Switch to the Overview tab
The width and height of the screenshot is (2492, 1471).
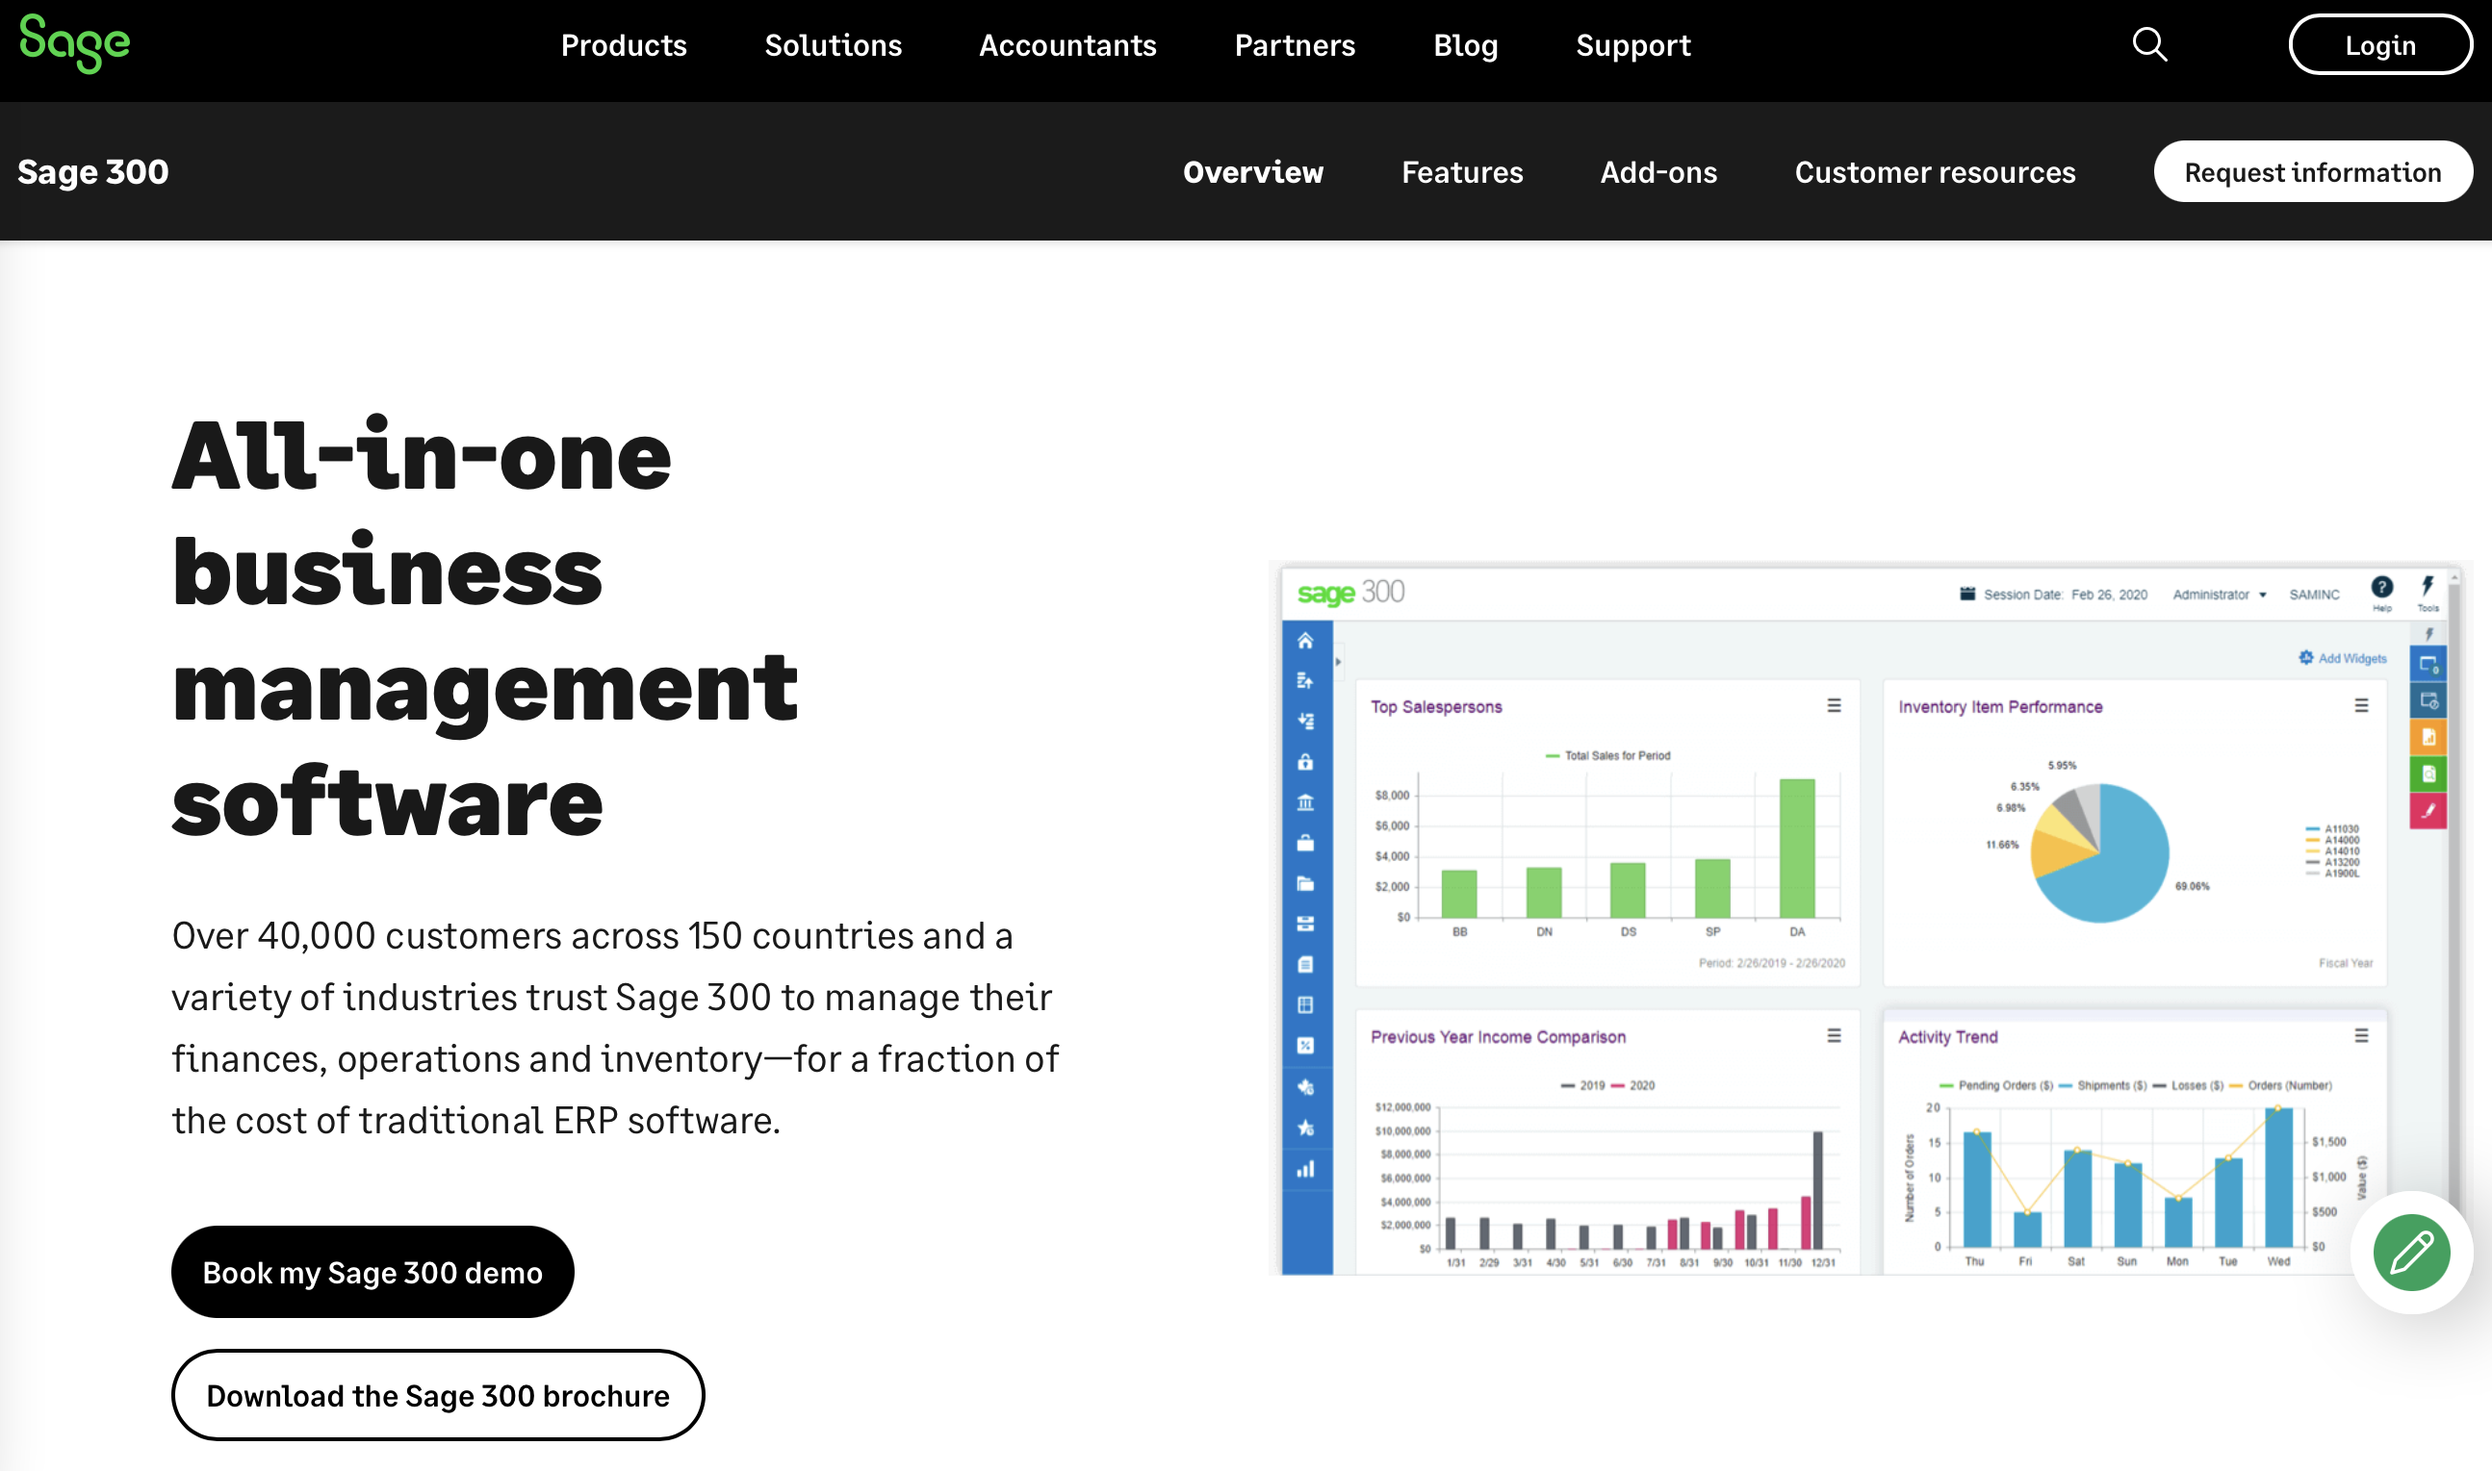tap(1252, 171)
